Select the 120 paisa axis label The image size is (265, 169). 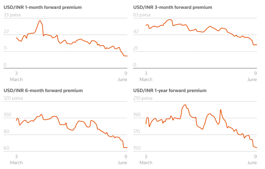point(13,98)
